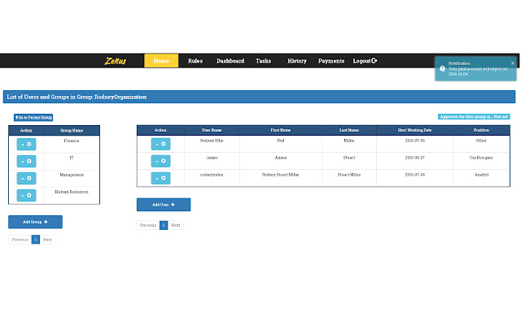Click the Logout link

(365, 61)
